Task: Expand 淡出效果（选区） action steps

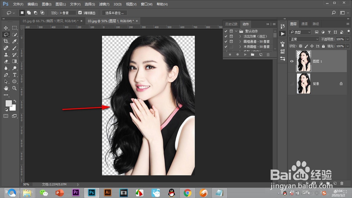Action: 240,36
